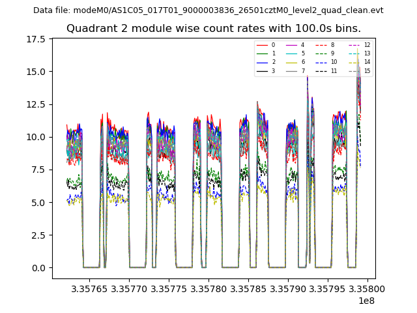This screenshot has height=313, width=417.
Task: Toggle the green dashed legend entry 9
Action: [323, 53]
